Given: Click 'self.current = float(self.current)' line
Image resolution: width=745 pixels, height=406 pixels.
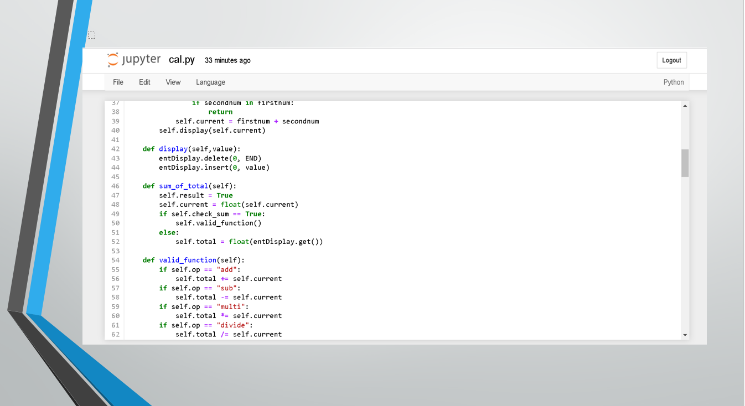Looking at the screenshot, I should [x=229, y=205].
